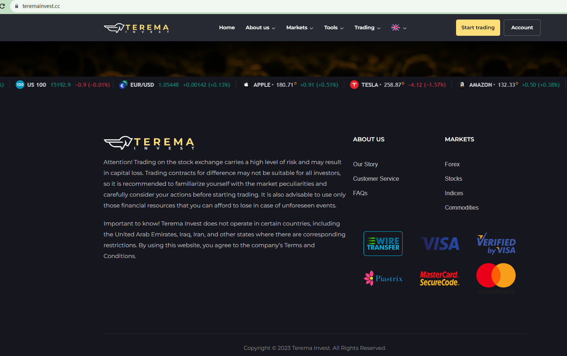The height and width of the screenshot is (356, 567).
Task: Expand the Trading dropdown menu
Action: coord(368,27)
